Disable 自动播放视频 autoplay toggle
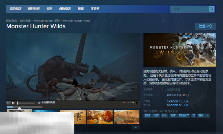Screen dimensions: 223x134 click(39, 103)
